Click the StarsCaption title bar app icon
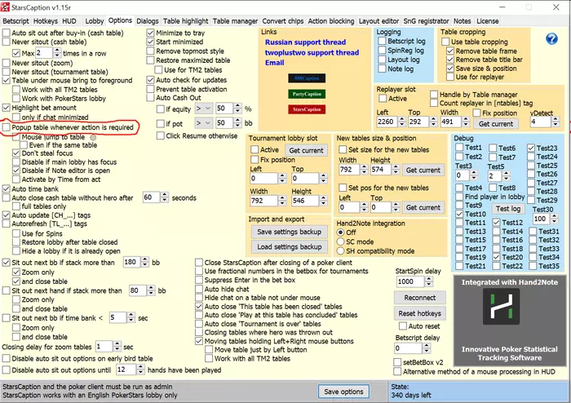571x403 pixels. 5,7
